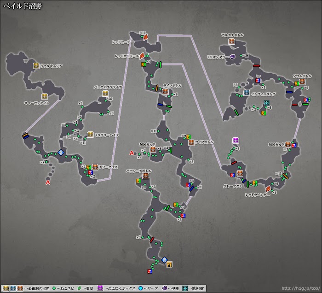Screen dimensions: 322x293
Task: Click the gold chest in the legend
Action: click(6, 288)
